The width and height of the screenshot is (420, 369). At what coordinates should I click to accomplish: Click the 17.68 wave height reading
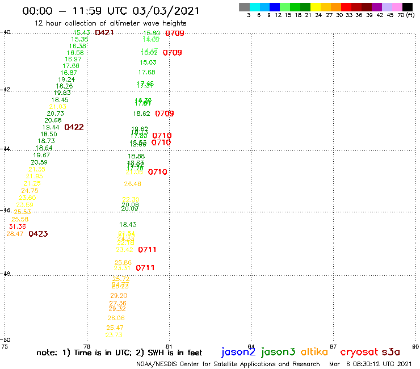pos(147,72)
